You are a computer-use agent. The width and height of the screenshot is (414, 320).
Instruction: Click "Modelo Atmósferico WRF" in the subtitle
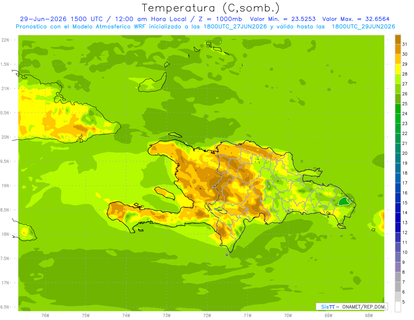109,27
